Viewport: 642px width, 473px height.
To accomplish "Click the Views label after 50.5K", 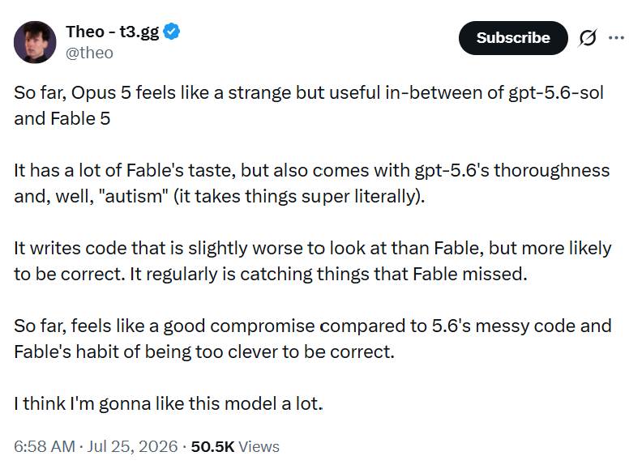I will tap(259, 446).
